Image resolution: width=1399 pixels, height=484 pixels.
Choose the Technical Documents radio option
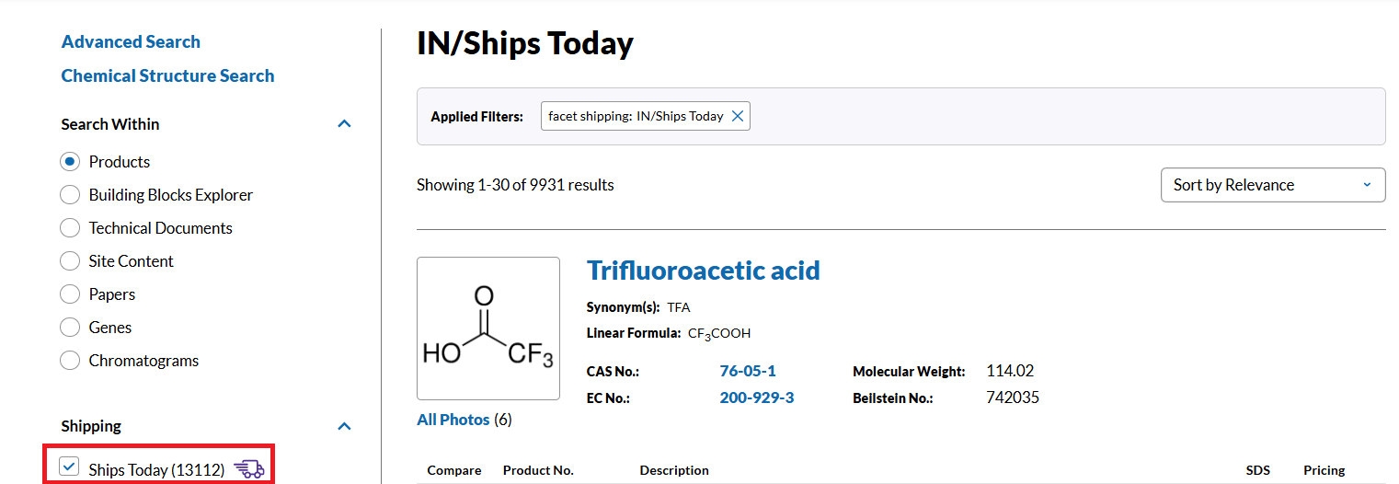70,228
